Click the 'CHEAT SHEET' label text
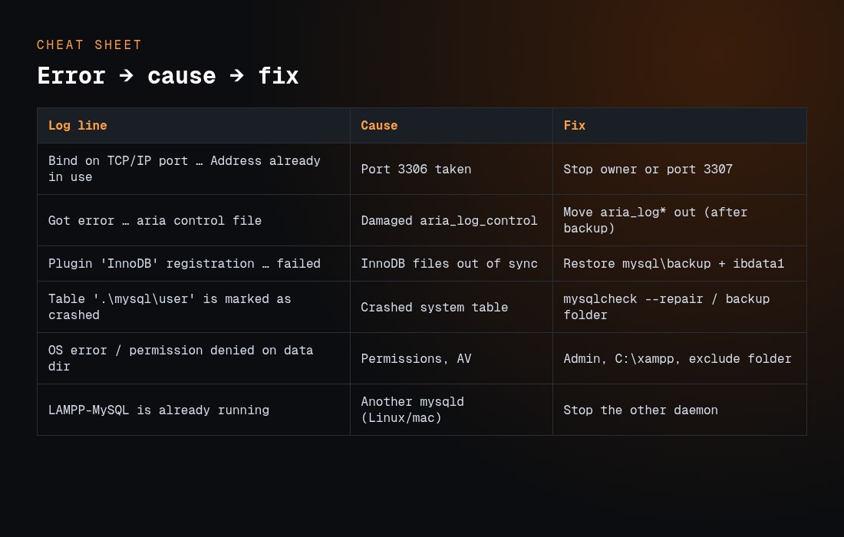 pos(89,44)
